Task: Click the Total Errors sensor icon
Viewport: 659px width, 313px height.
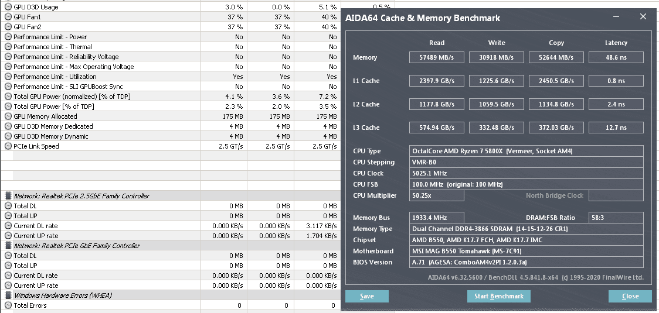Action: click(x=8, y=305)
